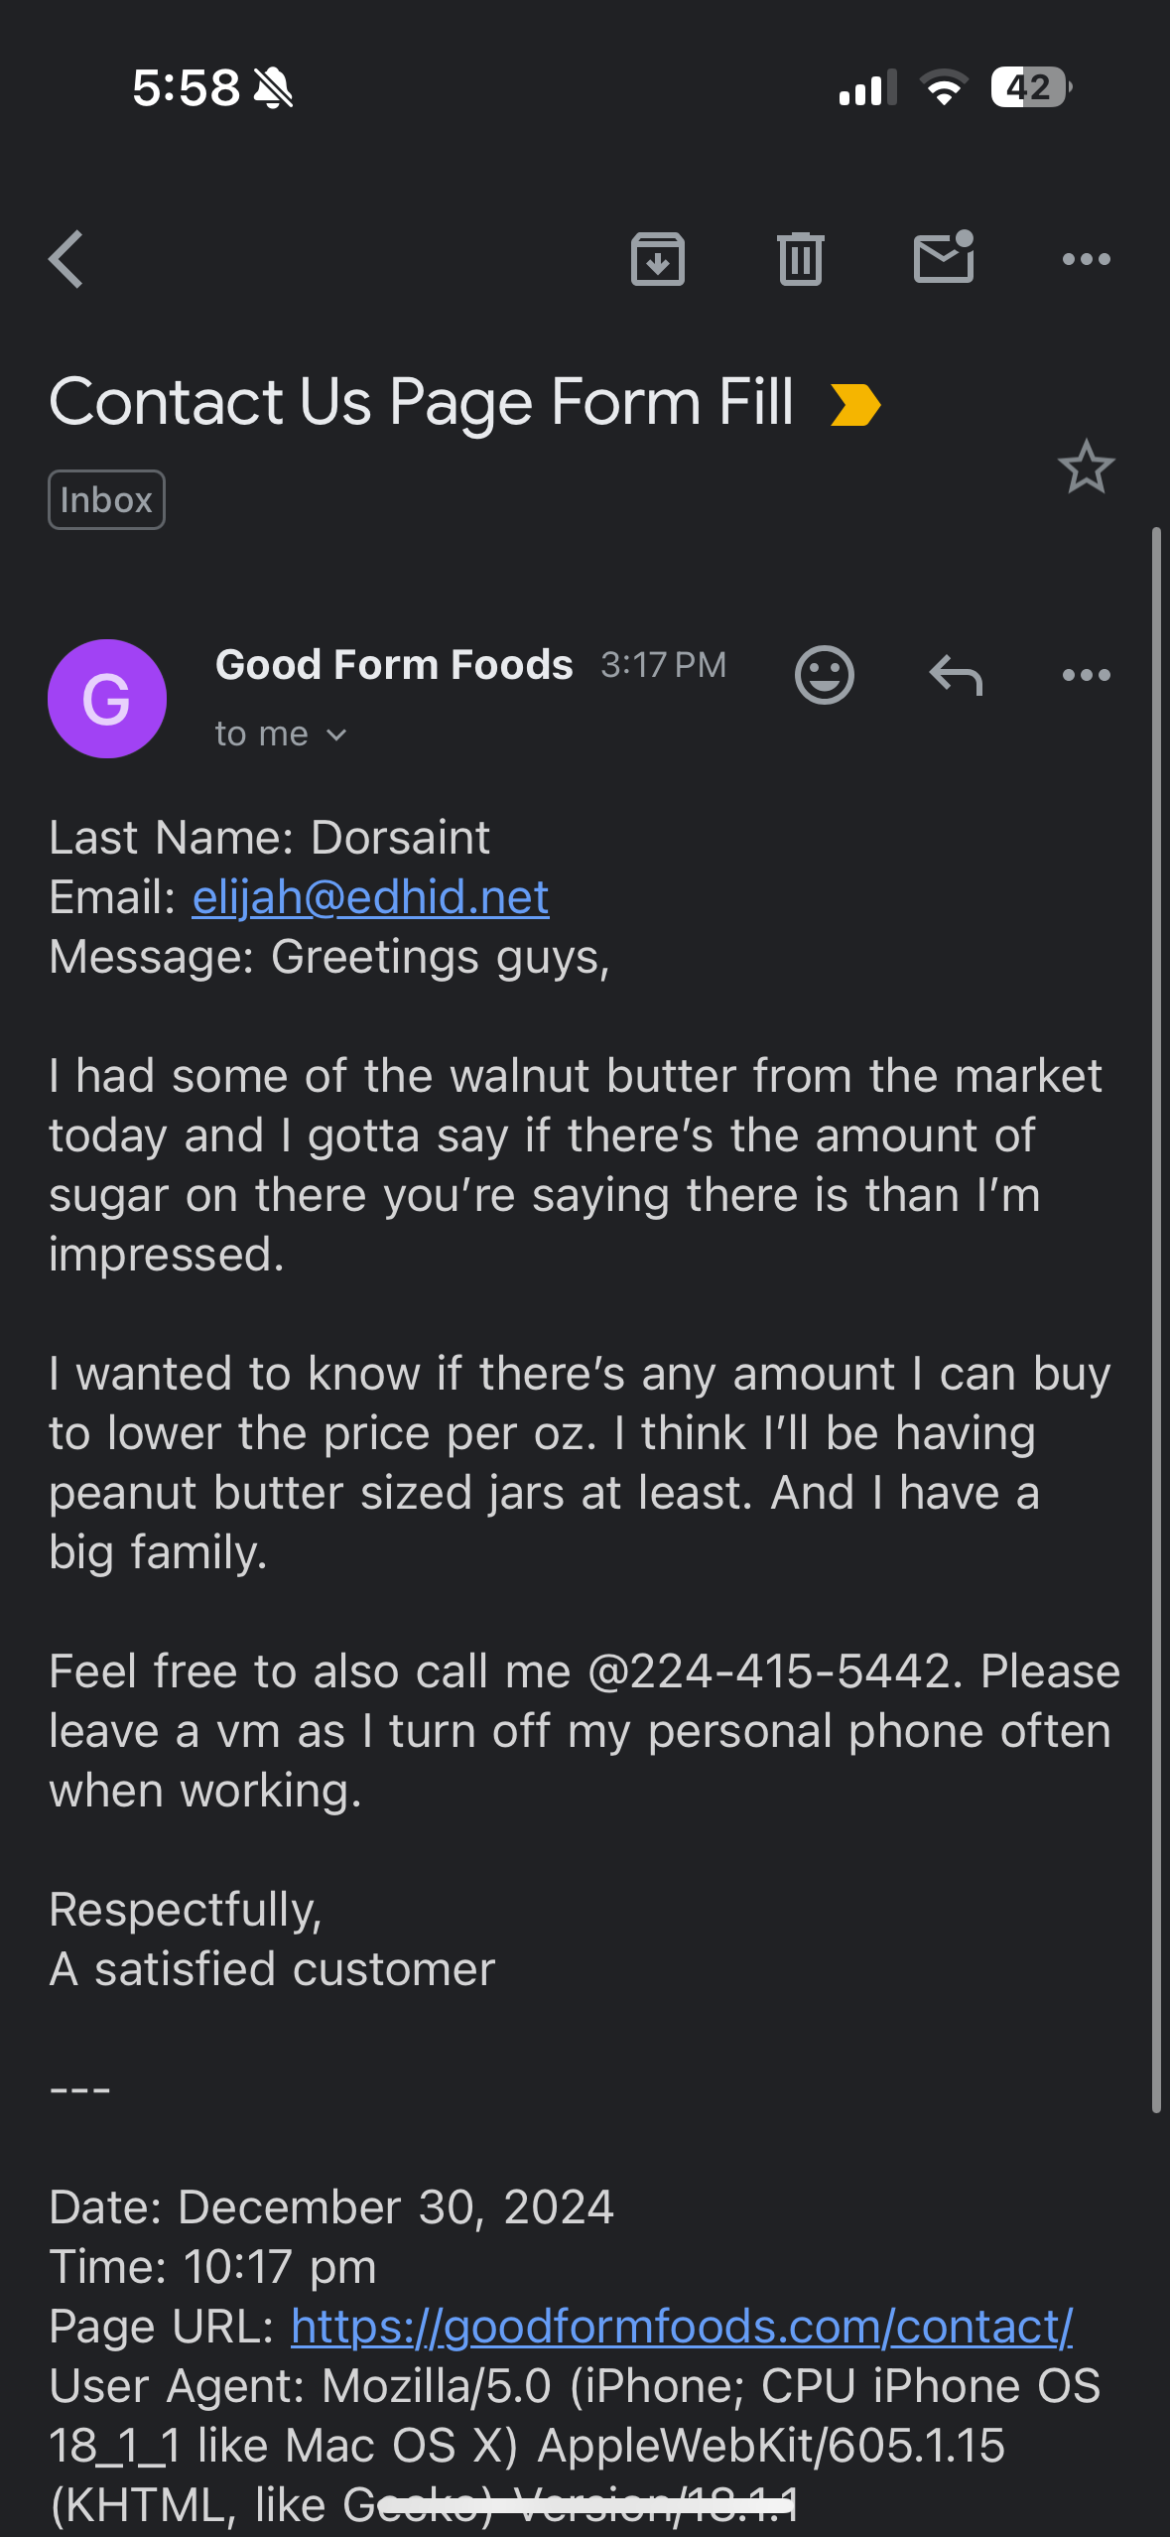Open the top toolbar more options menu
Viewport: 1170px width, 2537px height.
[x=1086, y=259]
